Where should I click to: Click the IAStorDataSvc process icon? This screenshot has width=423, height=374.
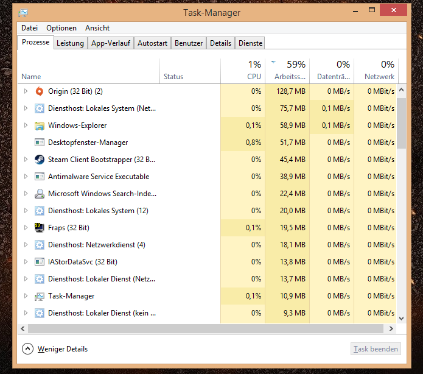(x=40, y=262)
